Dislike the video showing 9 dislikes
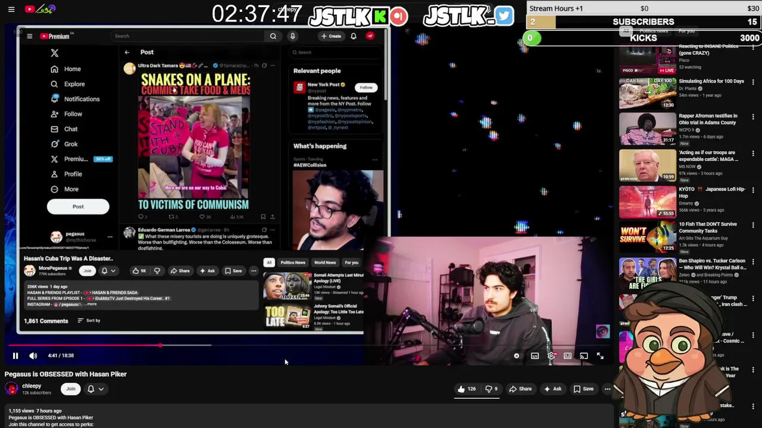The width and height of the screenshot is (762, 428). pyautogui.click(x=491, y=389)
